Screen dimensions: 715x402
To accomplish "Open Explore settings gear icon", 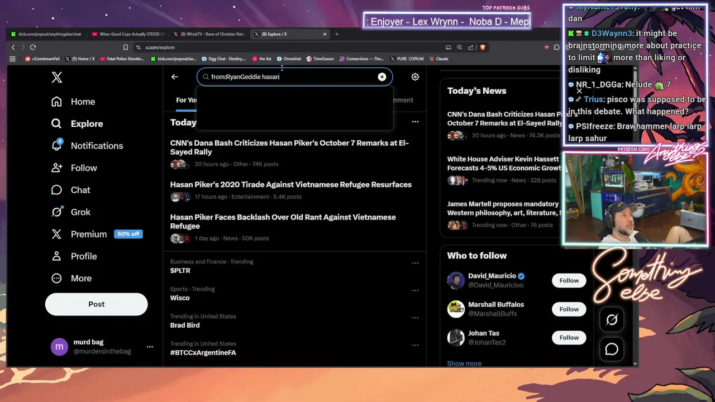I will coord(415,77).
